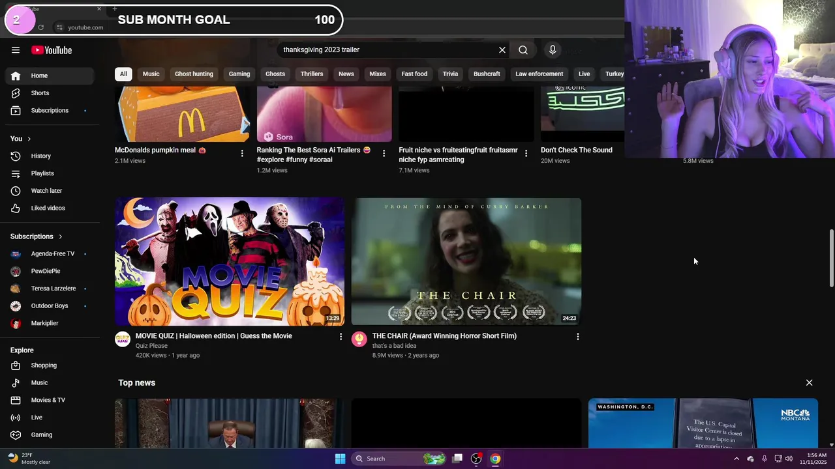835x469 pixels.
Task: Click the YouTube search text field
Action: click(387, 50)
